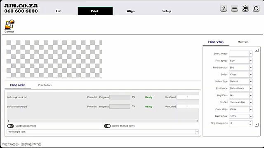The height and width of the screenshot is (148, 264).
Task: Open the Soften dropdown
Action: [x=240, y=74]
